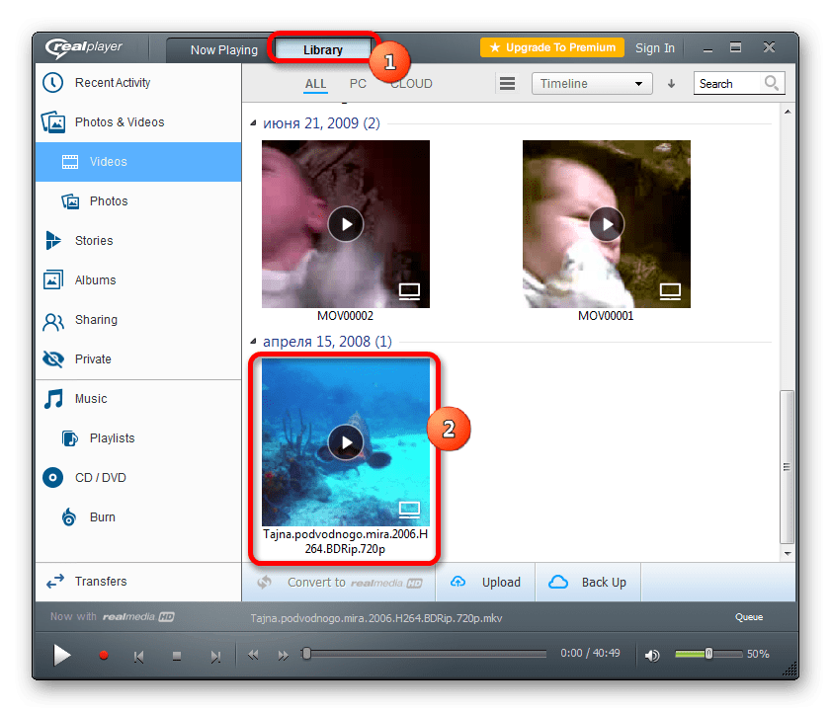
Task: Click Upgrade To Premium button
Action: pos(552,47)
